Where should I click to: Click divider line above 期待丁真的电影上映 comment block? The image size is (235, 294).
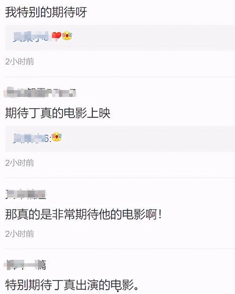tap(120, 77)
